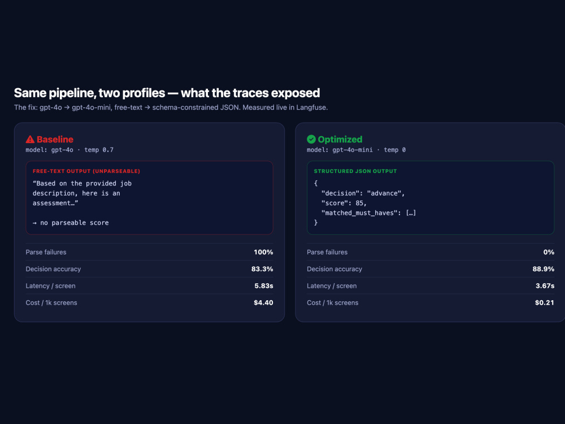
Task: Click Baseline "Latency / screen" label
Action: pyautogui.click(x=50, y=286)
